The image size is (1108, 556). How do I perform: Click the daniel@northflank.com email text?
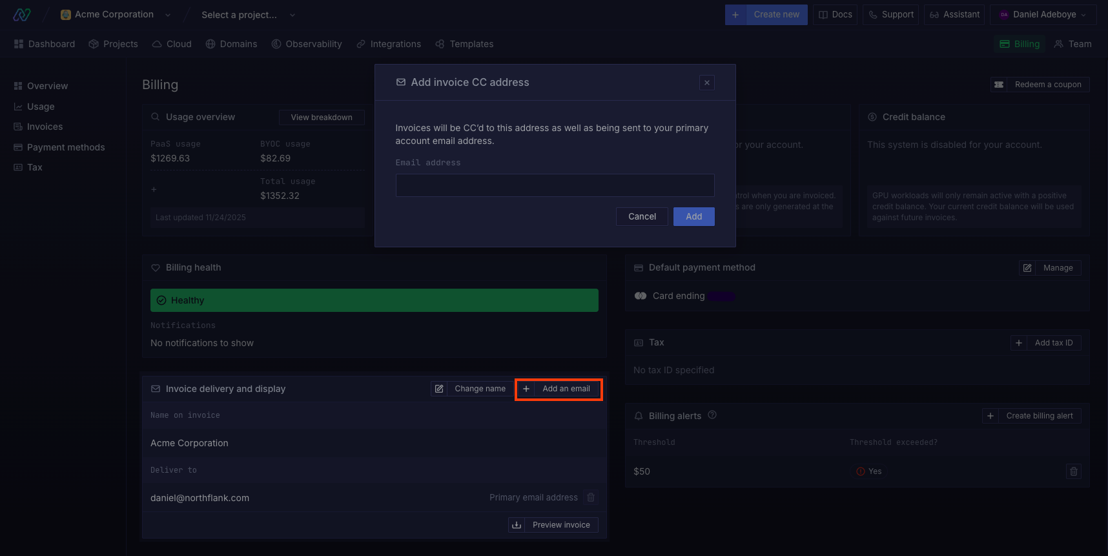pyautogui.click(x=200, y=498)
